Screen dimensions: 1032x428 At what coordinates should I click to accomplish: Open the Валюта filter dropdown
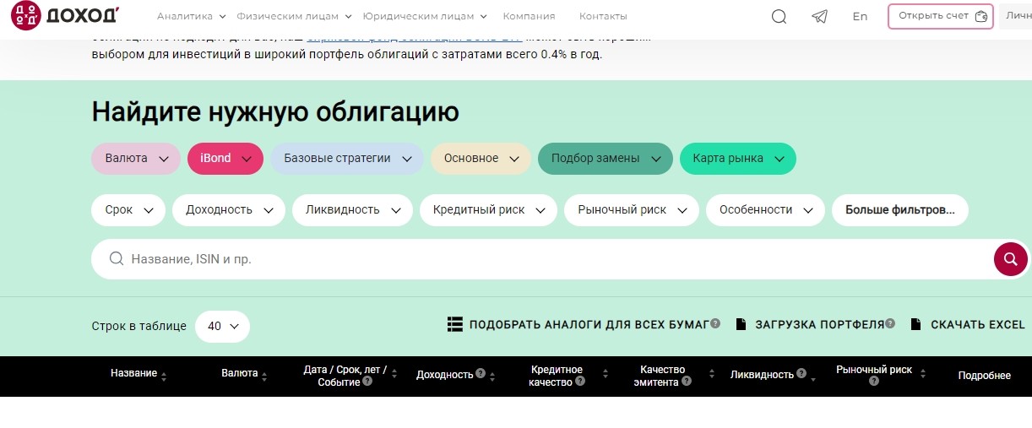point(136,159)
